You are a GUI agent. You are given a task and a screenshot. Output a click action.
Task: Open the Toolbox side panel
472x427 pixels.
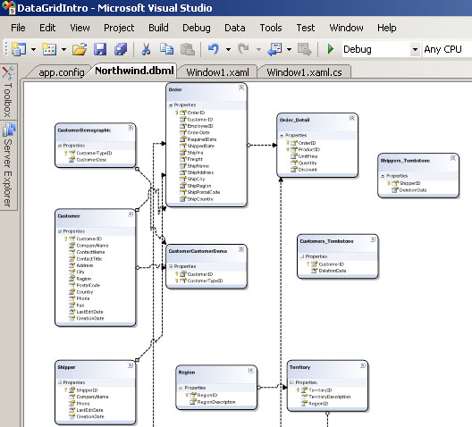(x=8, y=92)
